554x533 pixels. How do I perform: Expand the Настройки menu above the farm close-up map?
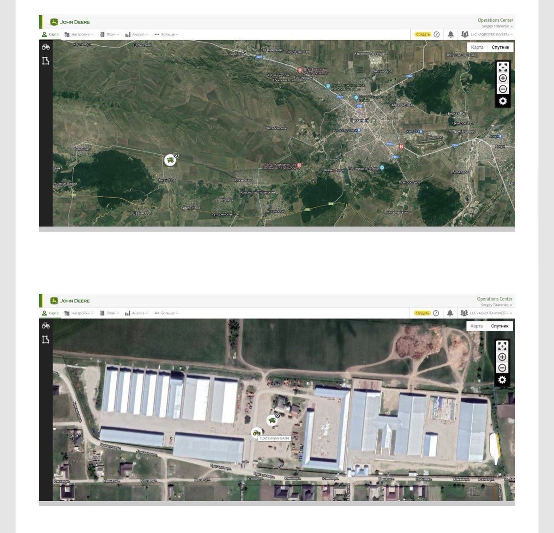click(79, 313)
